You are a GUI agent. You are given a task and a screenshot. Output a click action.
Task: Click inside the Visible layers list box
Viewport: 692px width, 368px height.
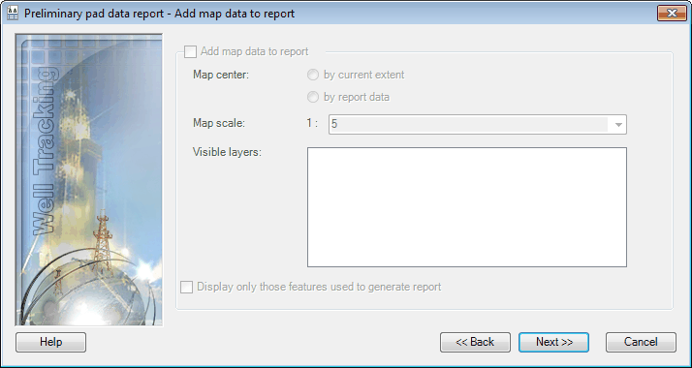[467, 207]
